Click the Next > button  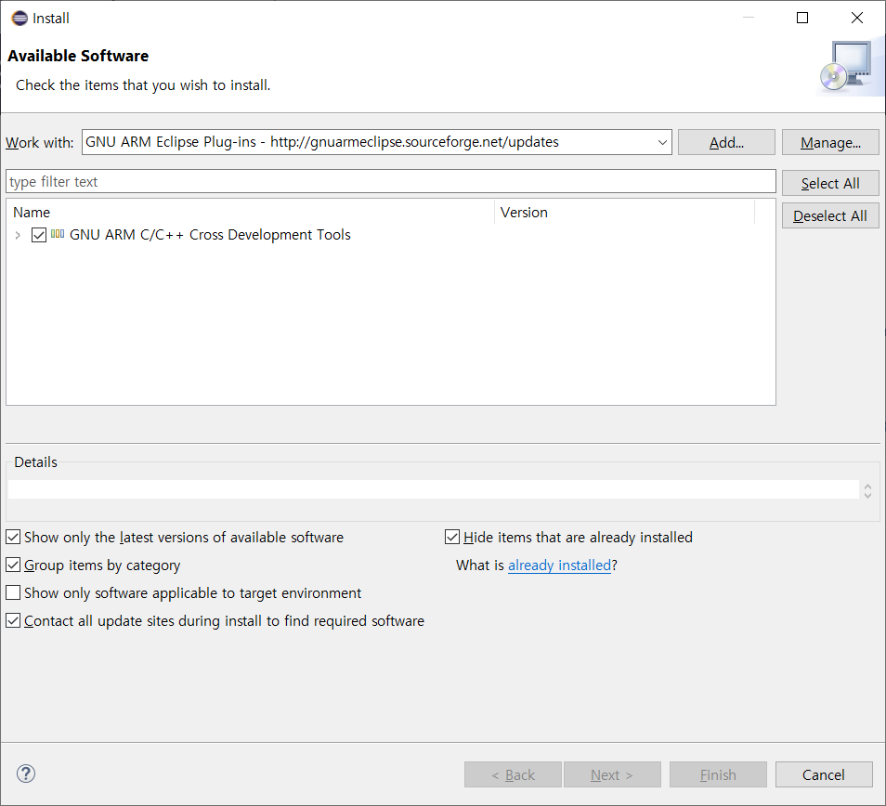tap(612, 774)
